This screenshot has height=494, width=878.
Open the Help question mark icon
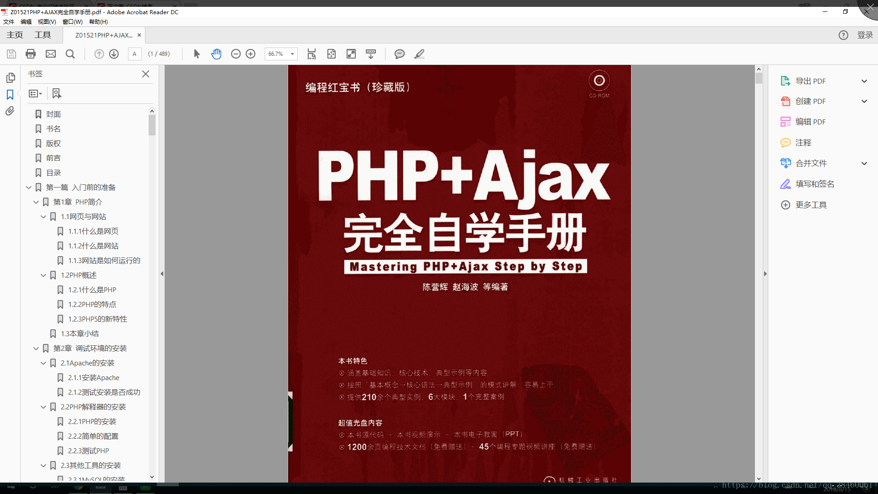843,35
